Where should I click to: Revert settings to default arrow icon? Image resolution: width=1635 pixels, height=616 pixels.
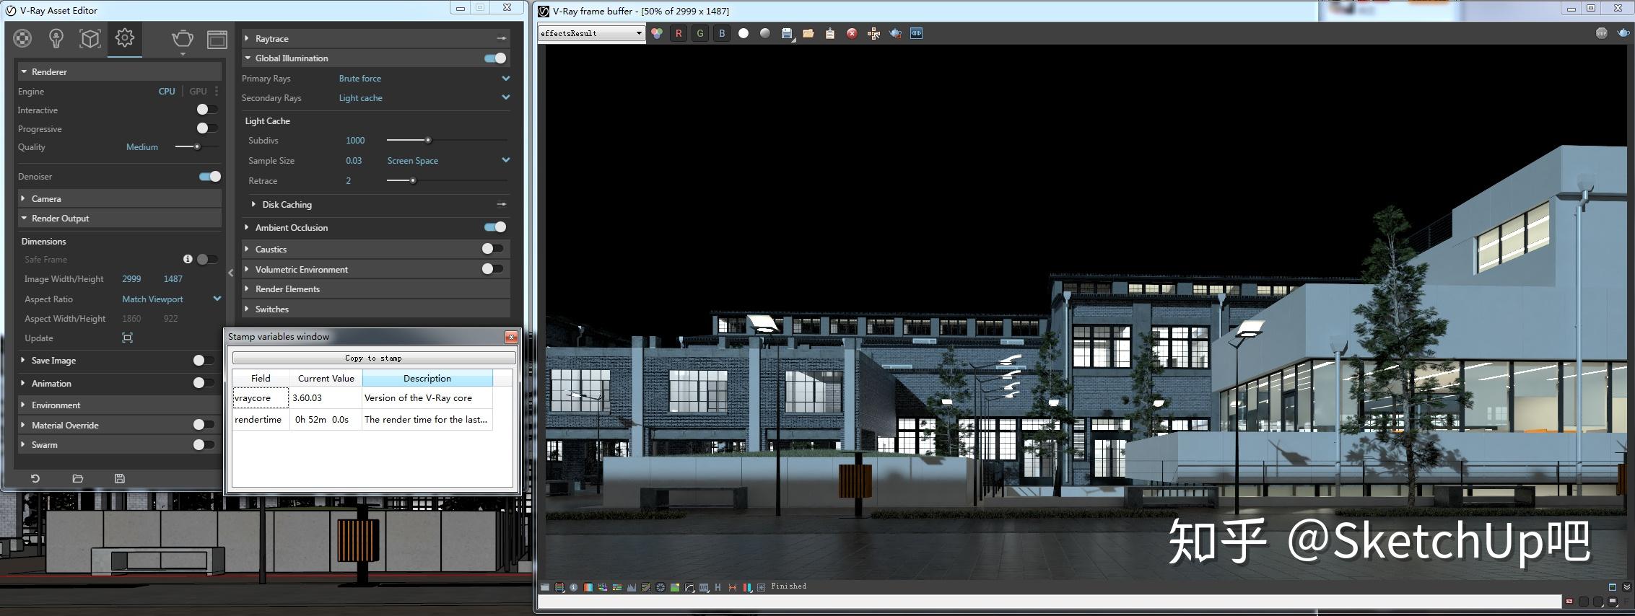point(35,478)
